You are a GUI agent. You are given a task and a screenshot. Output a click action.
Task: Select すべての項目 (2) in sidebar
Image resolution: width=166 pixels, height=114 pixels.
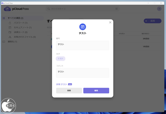coord(23,18)
